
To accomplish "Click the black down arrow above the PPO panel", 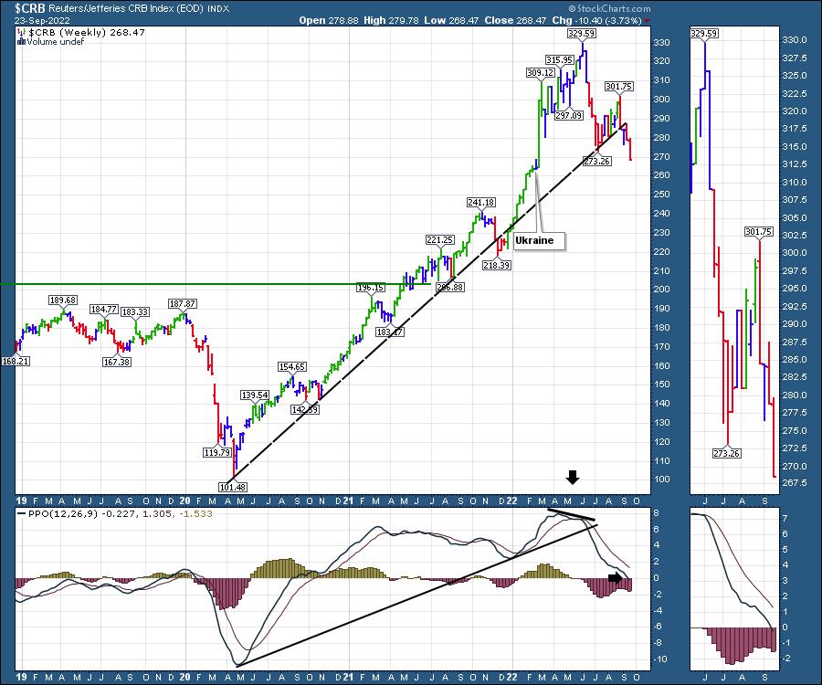I will [573, 477].
